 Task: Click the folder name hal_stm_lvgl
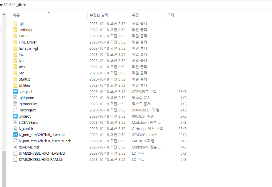click(x=29, y=49)
